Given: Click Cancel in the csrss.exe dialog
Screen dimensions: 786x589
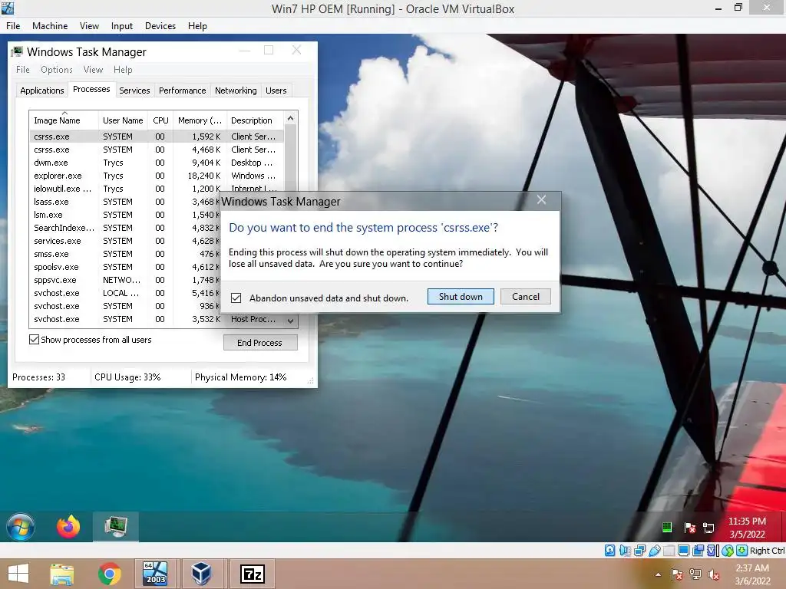Looking at the screenshot, I should coord(525,297).
